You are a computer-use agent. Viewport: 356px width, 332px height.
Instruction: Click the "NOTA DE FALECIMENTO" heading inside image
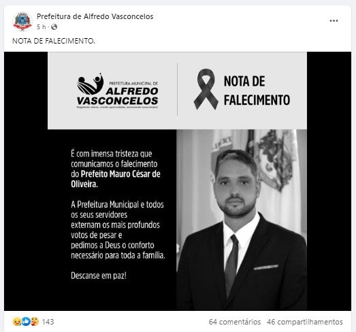pyautogui.click(x=257, y=90)
